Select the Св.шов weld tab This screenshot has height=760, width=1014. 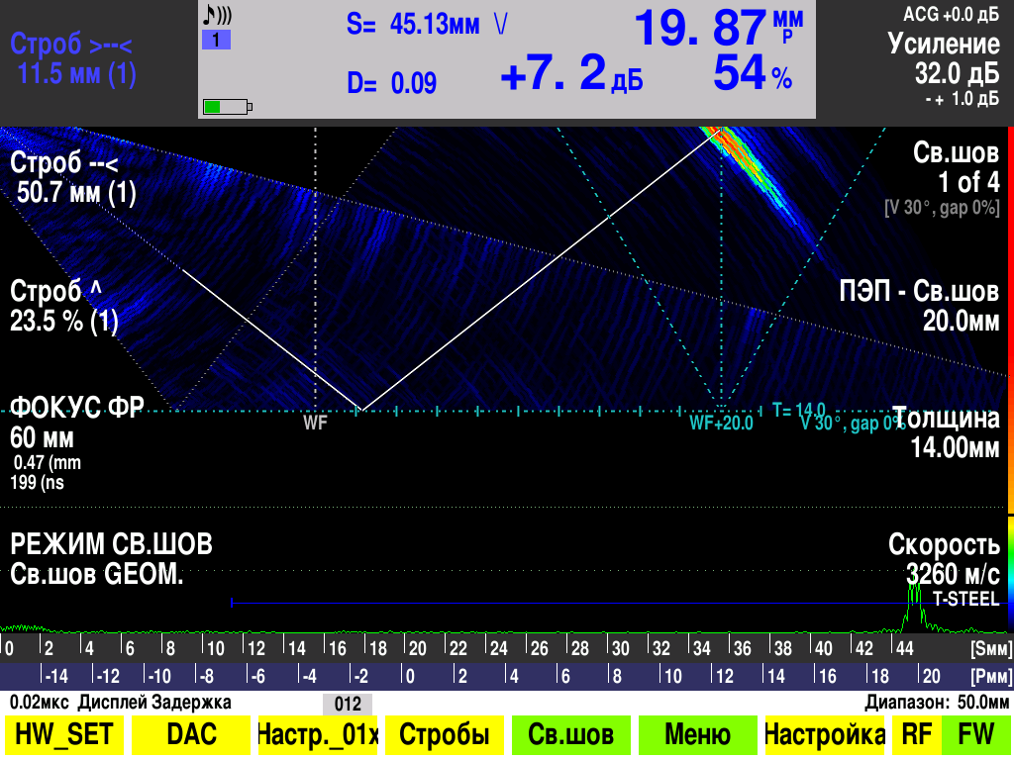570,735
